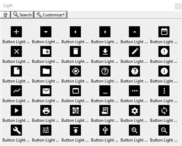Select the upload arrow button icon

click(x=75, y=130)
